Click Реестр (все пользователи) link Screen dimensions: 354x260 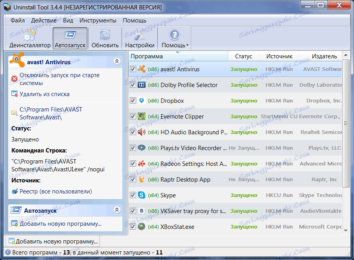point(56,191)
